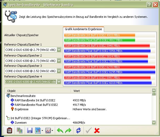Image resolution: width=160 pixels, height=137 pixels.
Task: Refresh benchmark with blue arrows icon
Action: [78, 130]
